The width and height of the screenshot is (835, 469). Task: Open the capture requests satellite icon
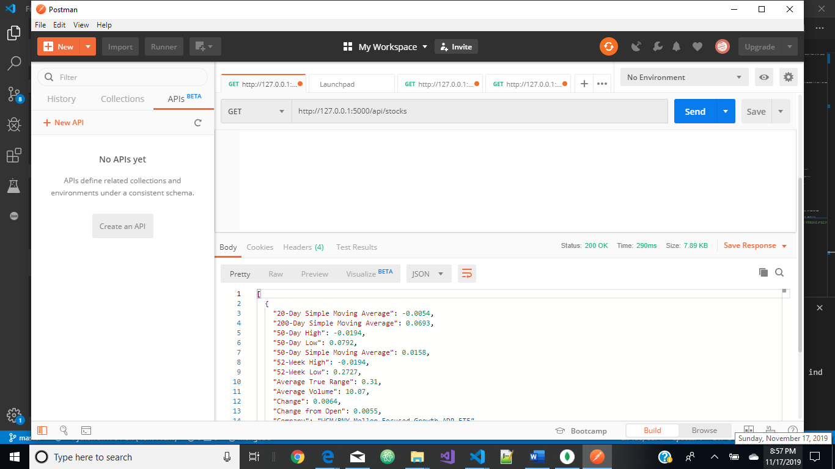pos(636,46)
